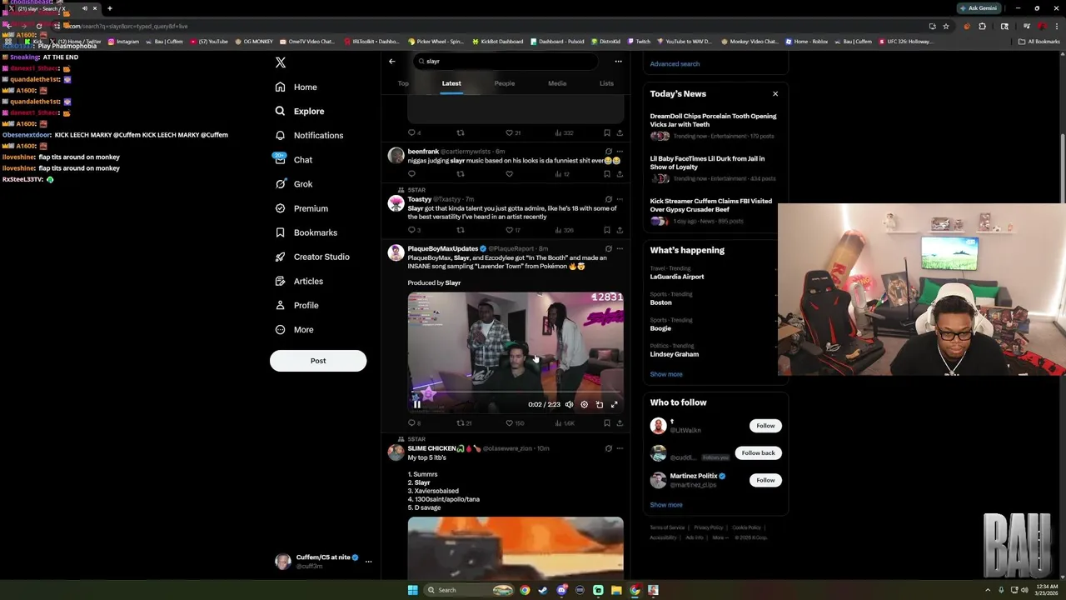Switch to the People tab
This screenshot has height=600, width=1066.
[505, 83]
